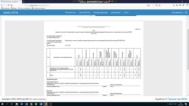Click the Должностные лица heading
189x106 pixels.
pyautogui.click(x=52, y=79)
